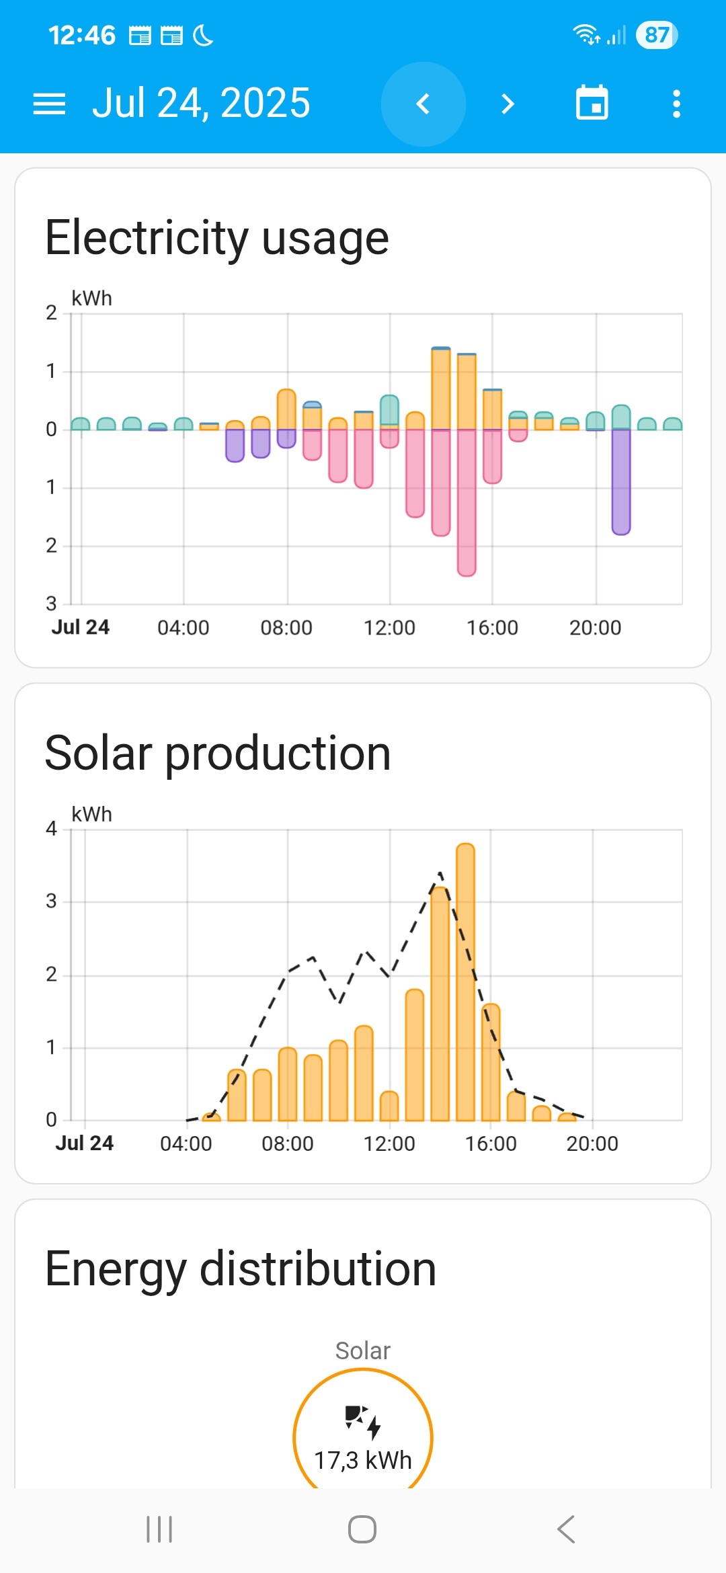Tap the large purple bar near 21:00

tap(621, 481)
